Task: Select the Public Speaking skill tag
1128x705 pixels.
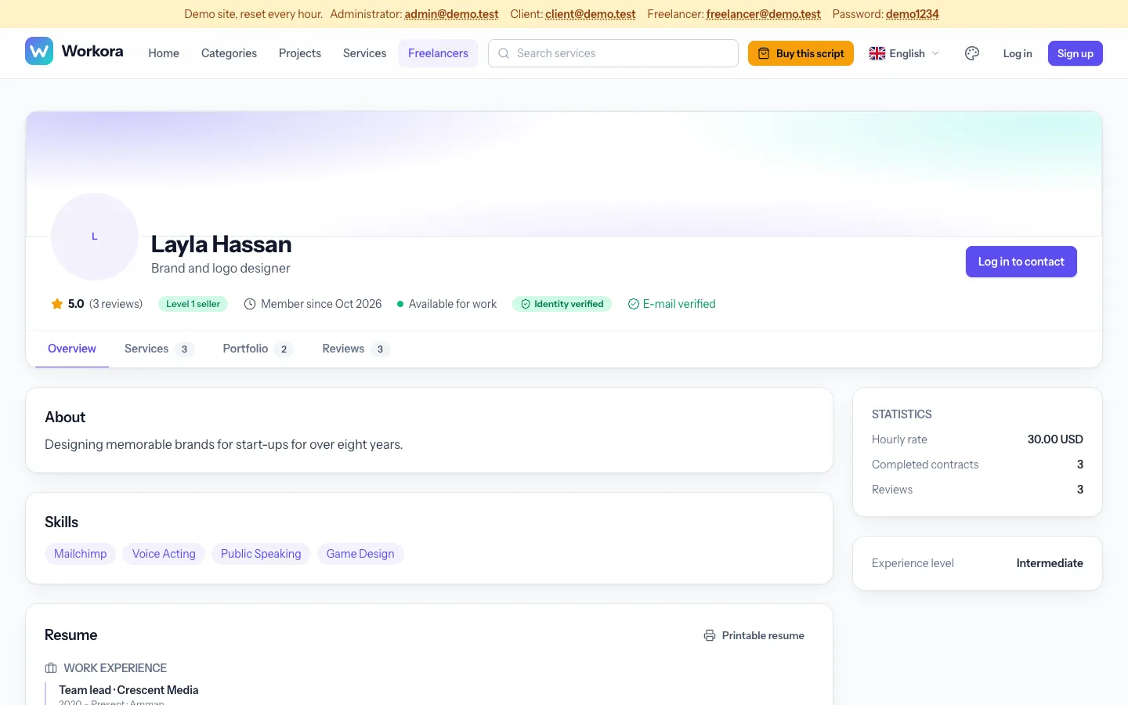Action: point(261,554)
